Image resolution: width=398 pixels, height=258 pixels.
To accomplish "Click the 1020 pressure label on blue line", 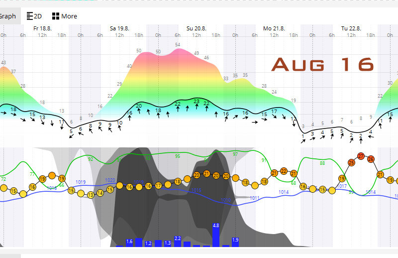I will pyautogui.click(x=110, y=180).
